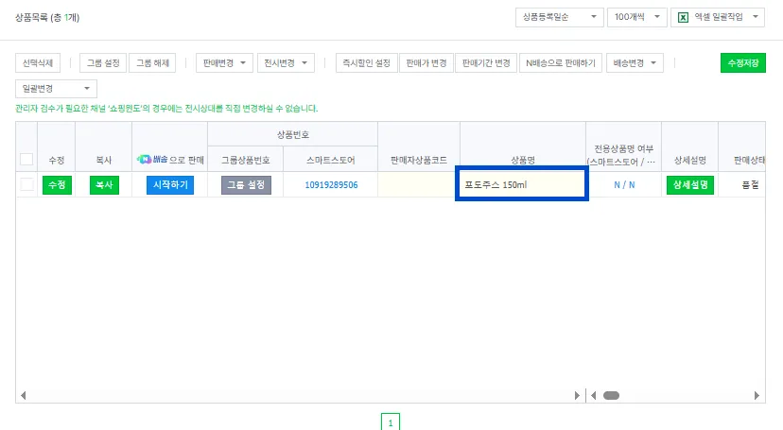Open the 판매변경 dropdown
The image size is (783, 430).
pos(224,63)
